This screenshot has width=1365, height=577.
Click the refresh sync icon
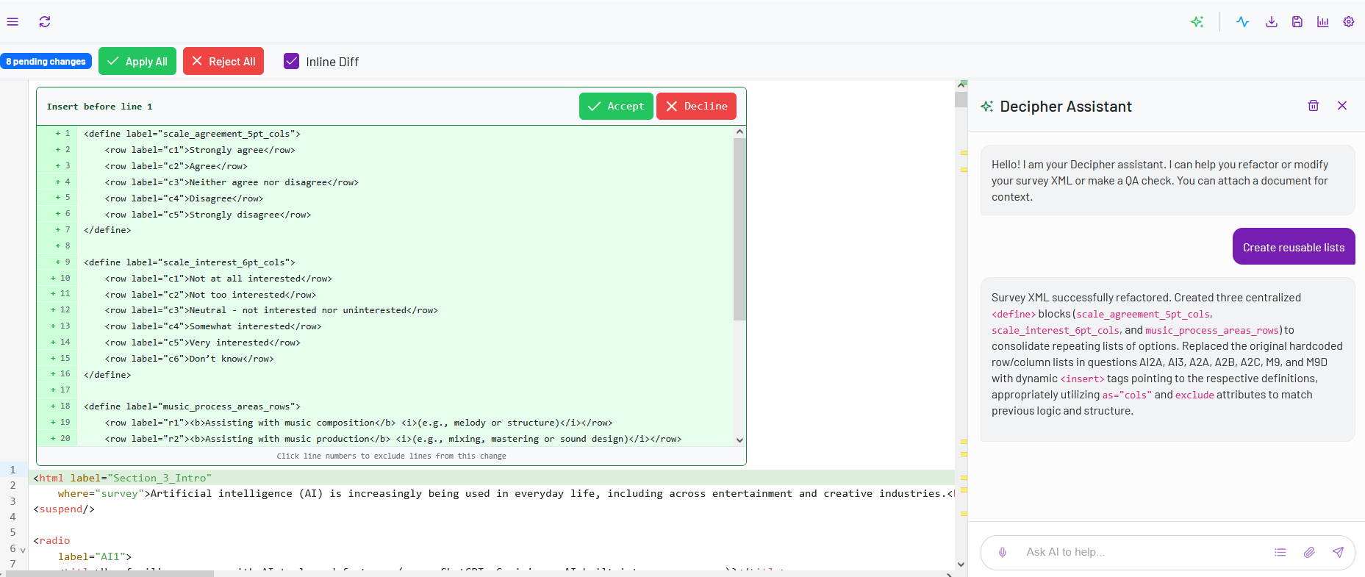tap(45, 22)
